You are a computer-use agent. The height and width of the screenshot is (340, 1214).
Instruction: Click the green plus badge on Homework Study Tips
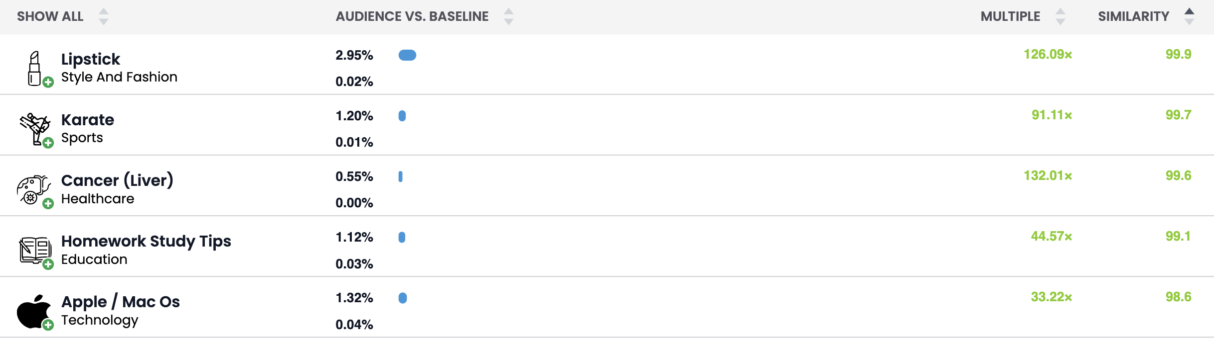point(47,265)
